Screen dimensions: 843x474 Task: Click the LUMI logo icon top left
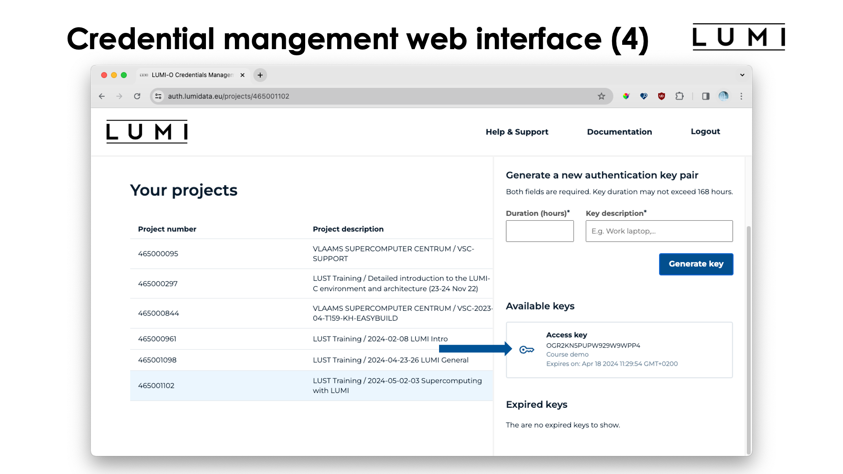tap(147, 131)
